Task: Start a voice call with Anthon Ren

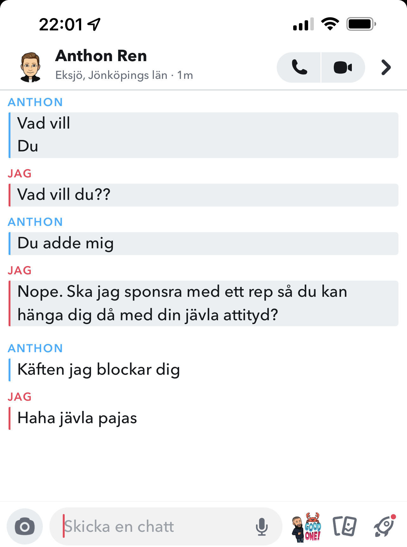Action: [299, 67]
